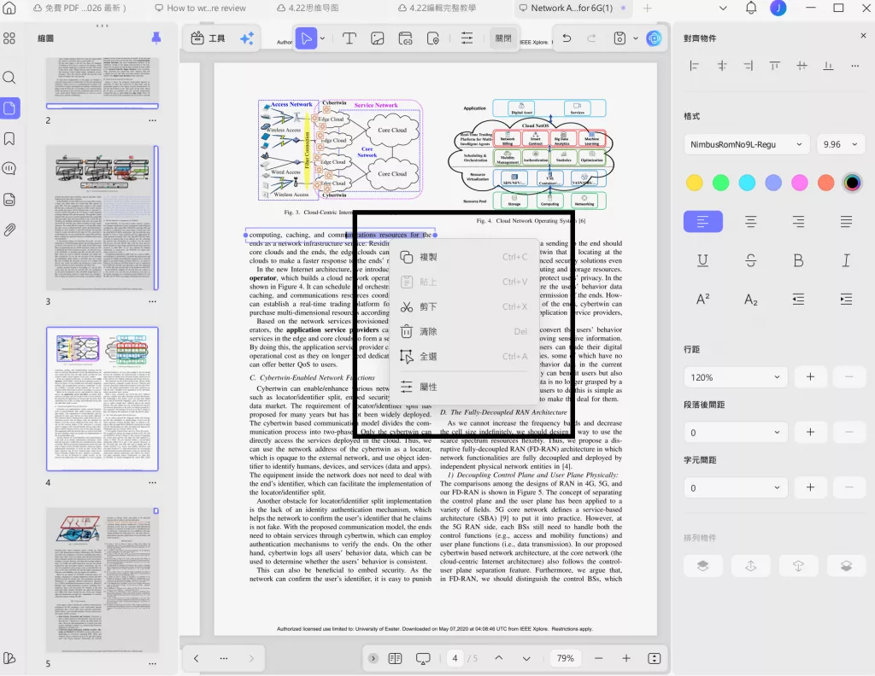Enable italic text formatting
The width and height of the screenshot is (875, 676).
click(x=846, y=260)
